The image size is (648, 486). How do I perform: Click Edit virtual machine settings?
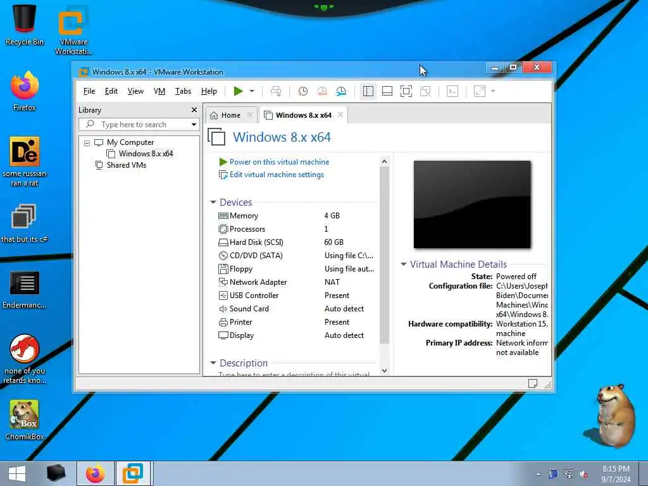point(277,175)
